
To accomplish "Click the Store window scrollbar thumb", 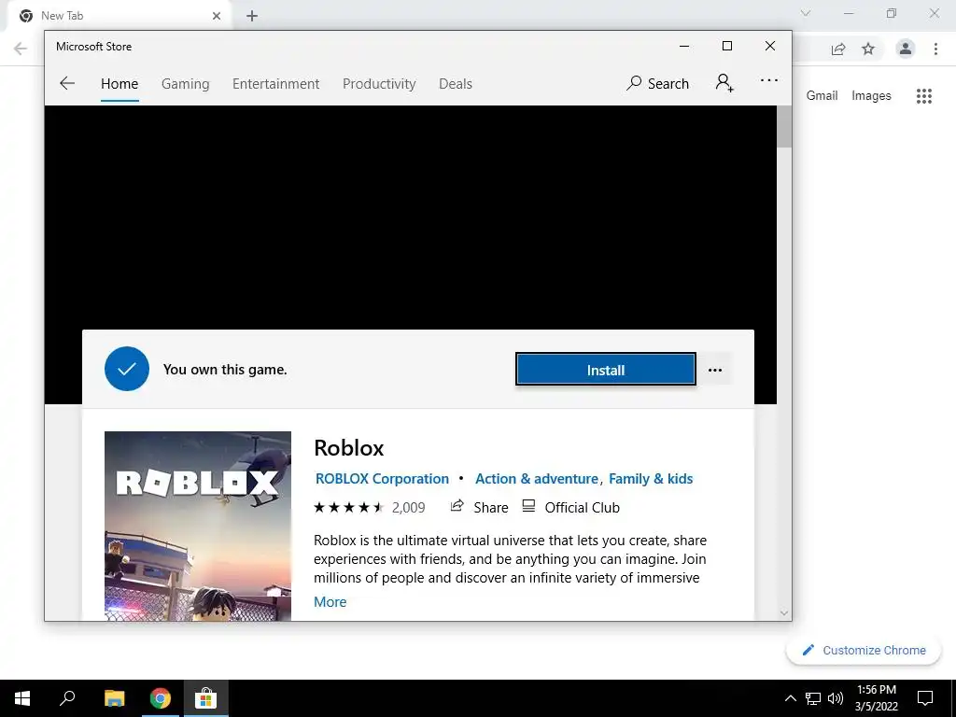I will pyautogui.click(x=784, y=127).
